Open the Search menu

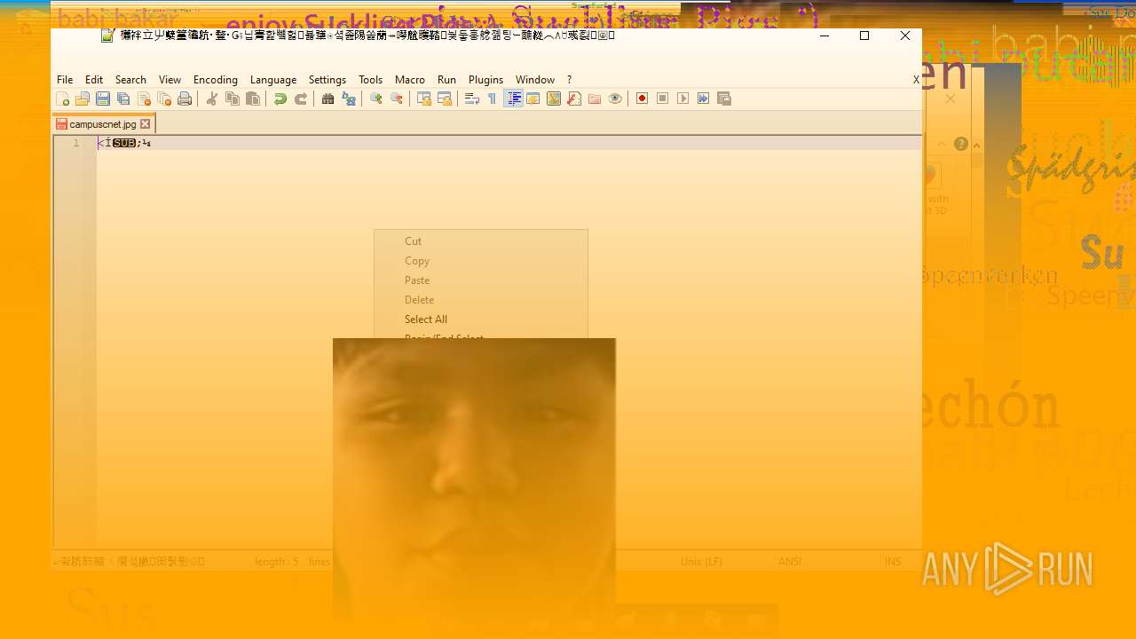point(130,80)
